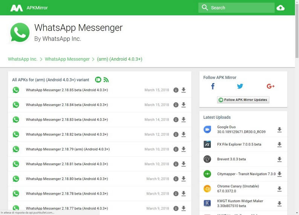Download Brevent 3.0.3 beta
The width and height of the screenshot is (299, 215).
point(279,159)
